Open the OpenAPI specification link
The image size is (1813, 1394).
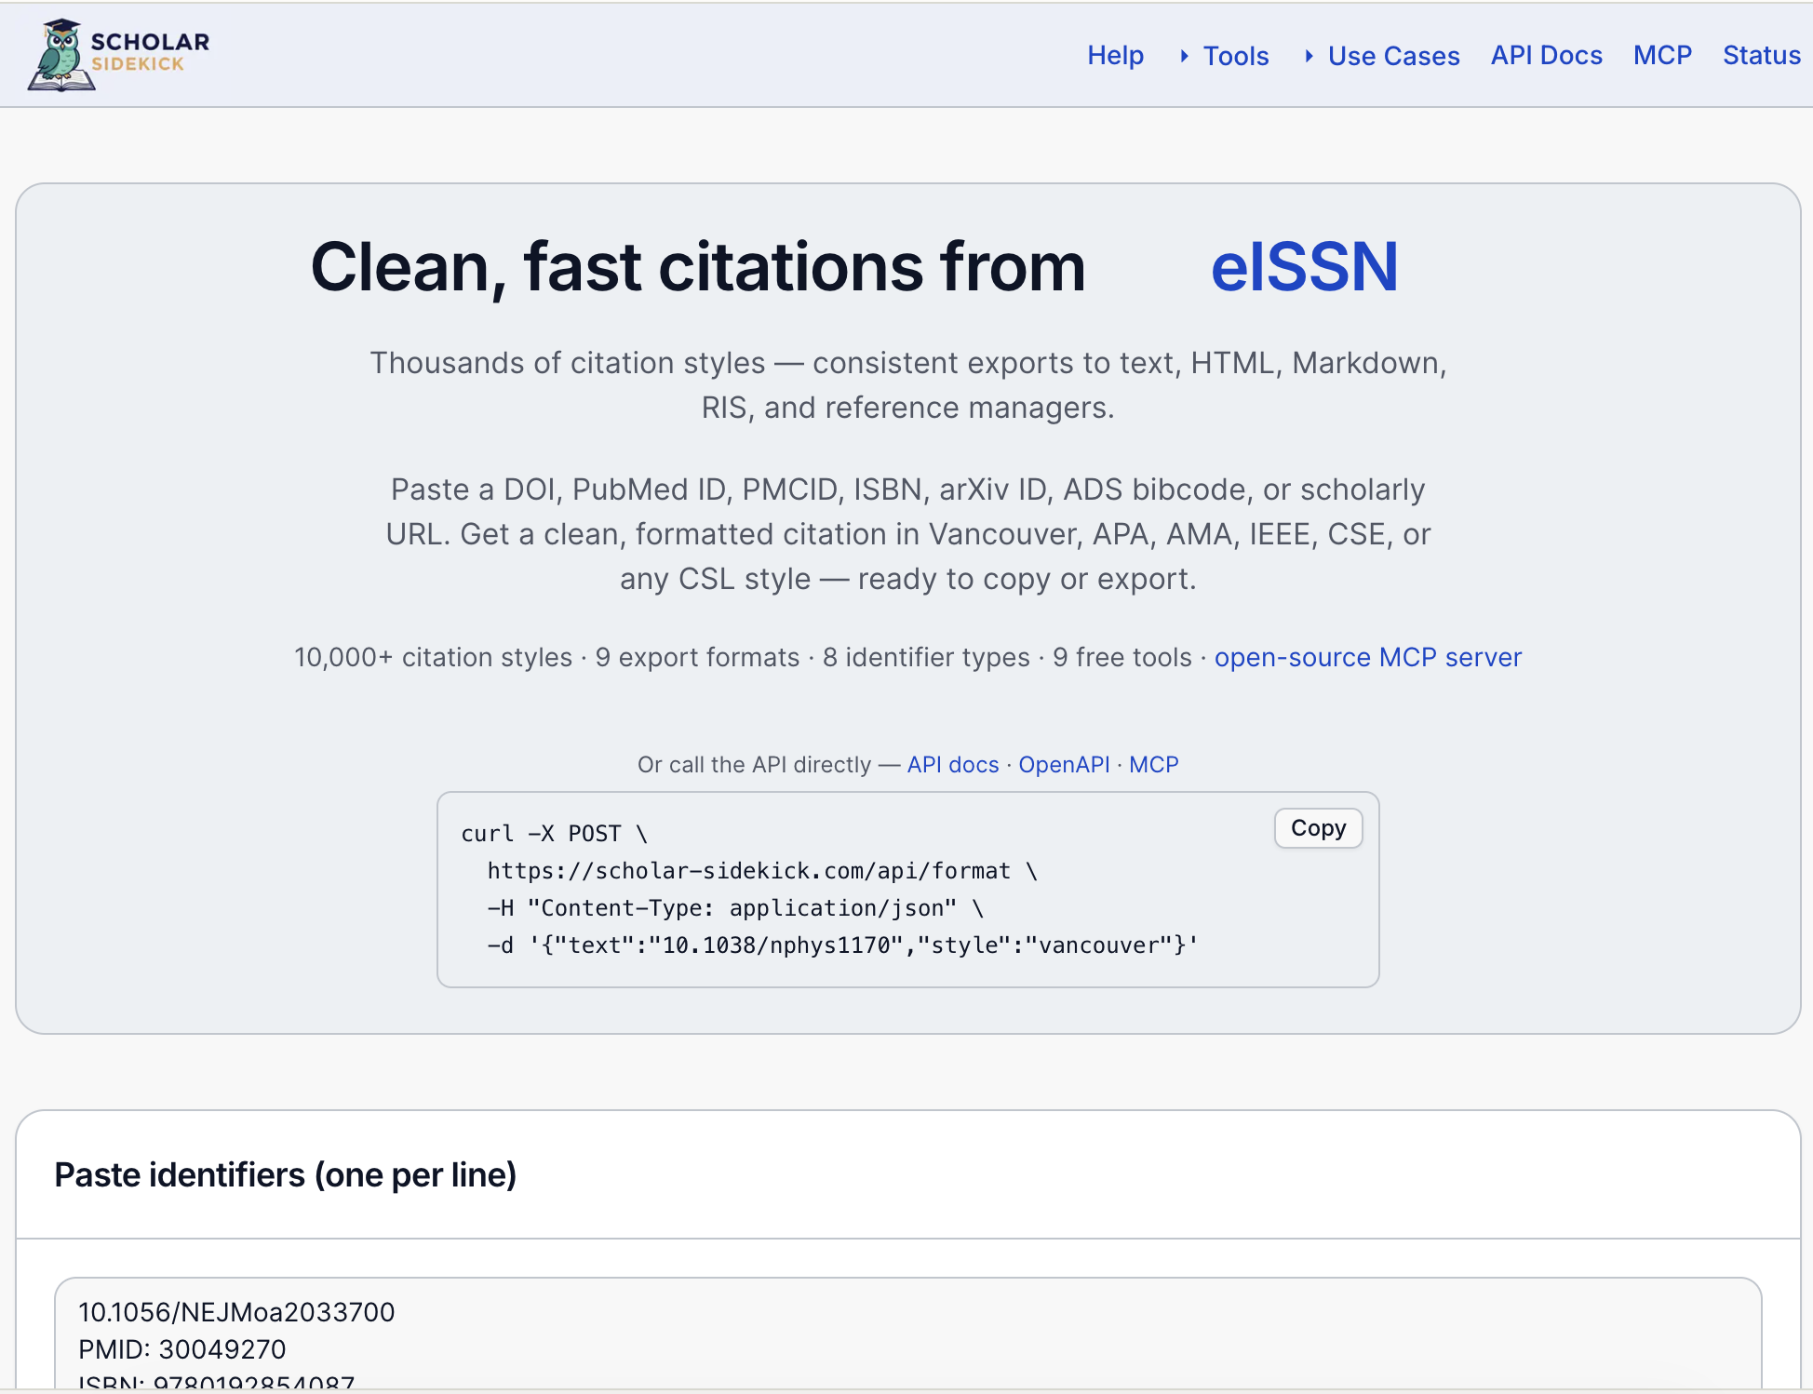(x=1064, y=765)
